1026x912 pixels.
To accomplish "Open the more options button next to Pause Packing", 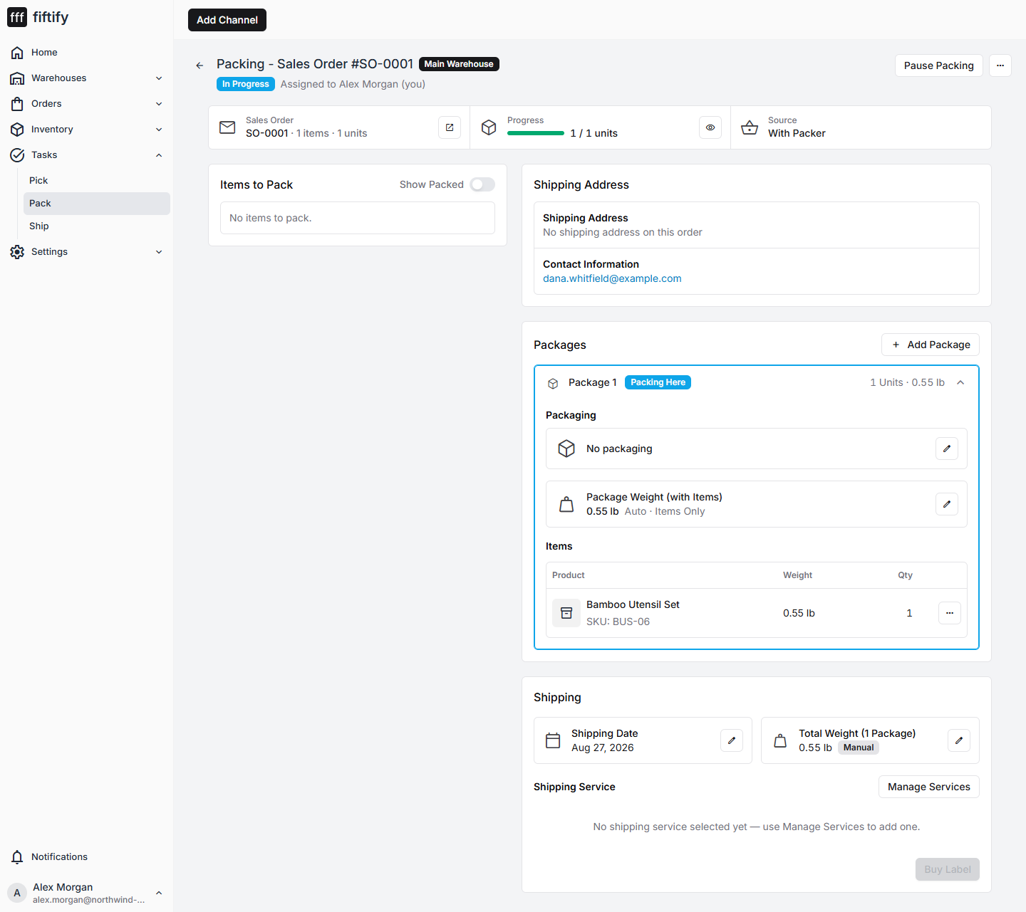I will tap(1000, 65).
